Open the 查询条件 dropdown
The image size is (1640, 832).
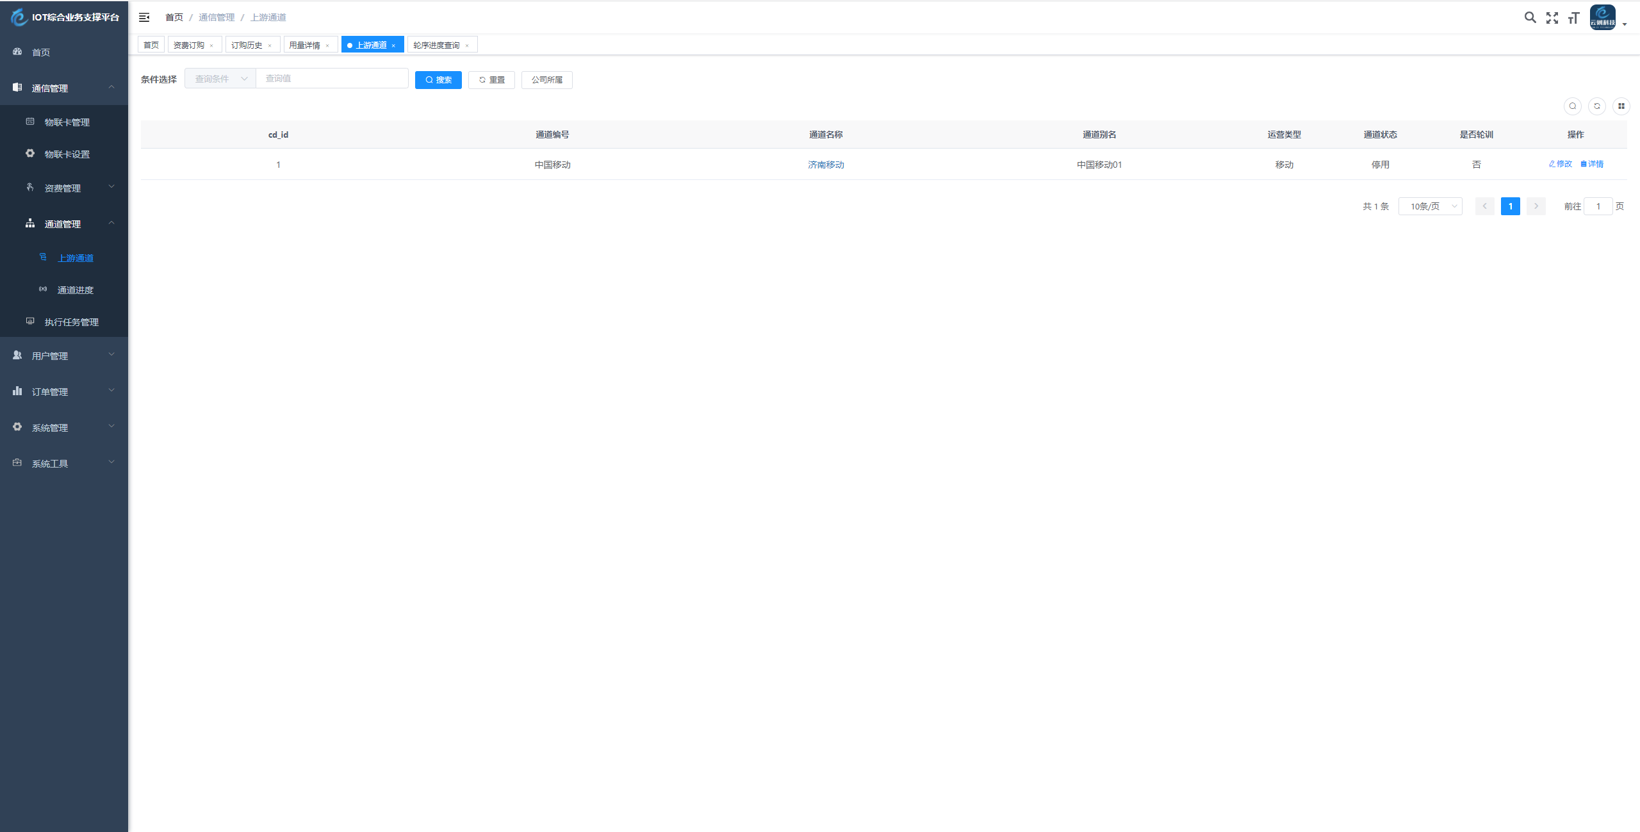(220, 79)
